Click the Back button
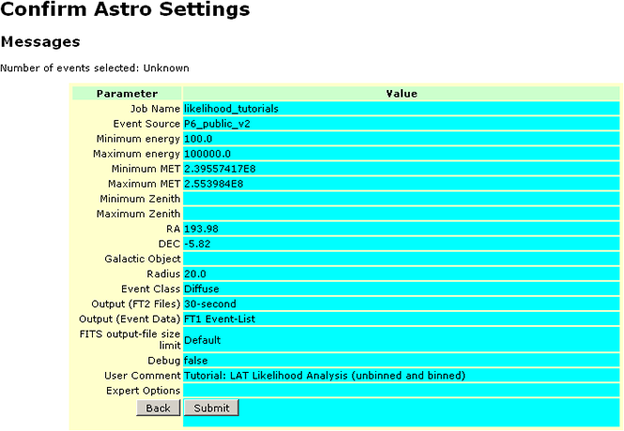The width and height of the screenshot is (624, 431). [158, 408]
